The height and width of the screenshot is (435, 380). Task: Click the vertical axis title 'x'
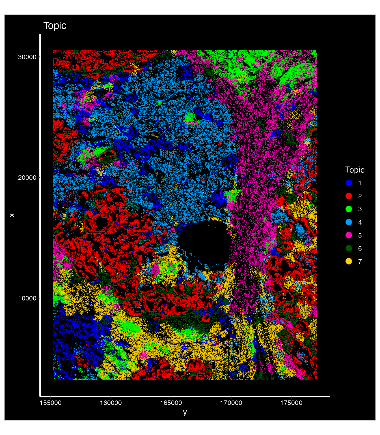[12, 215]
